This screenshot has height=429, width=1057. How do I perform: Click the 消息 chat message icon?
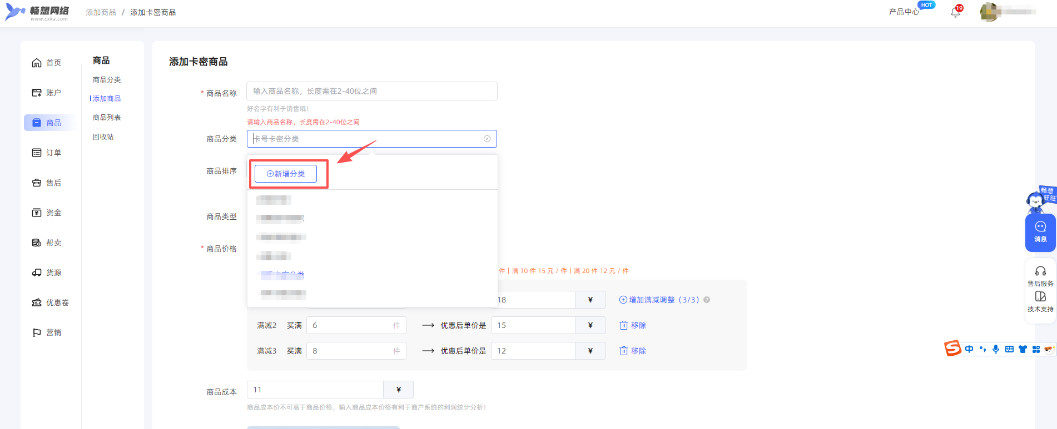click(x=1040, y=231)
